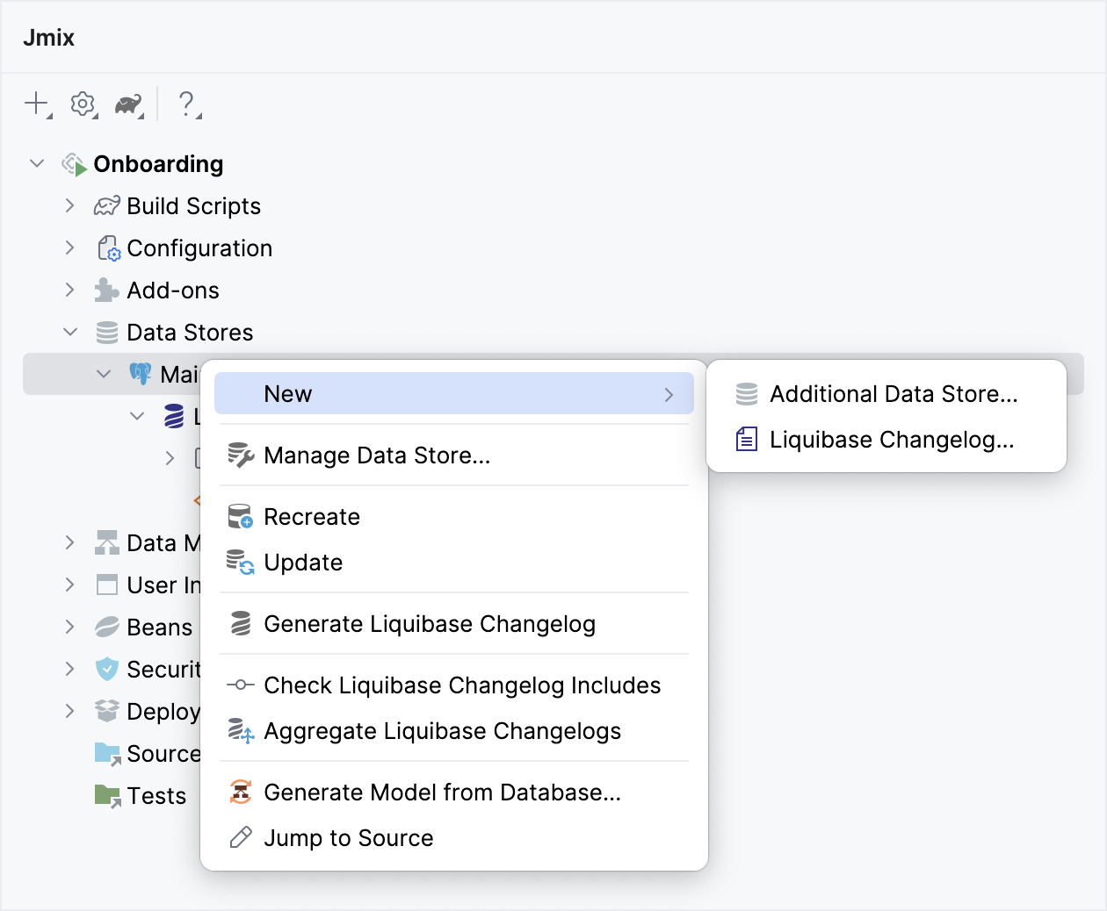Screen dimensions: 1107x911
Task: Expand the Build Scripts node
Action: pos(70,205)
